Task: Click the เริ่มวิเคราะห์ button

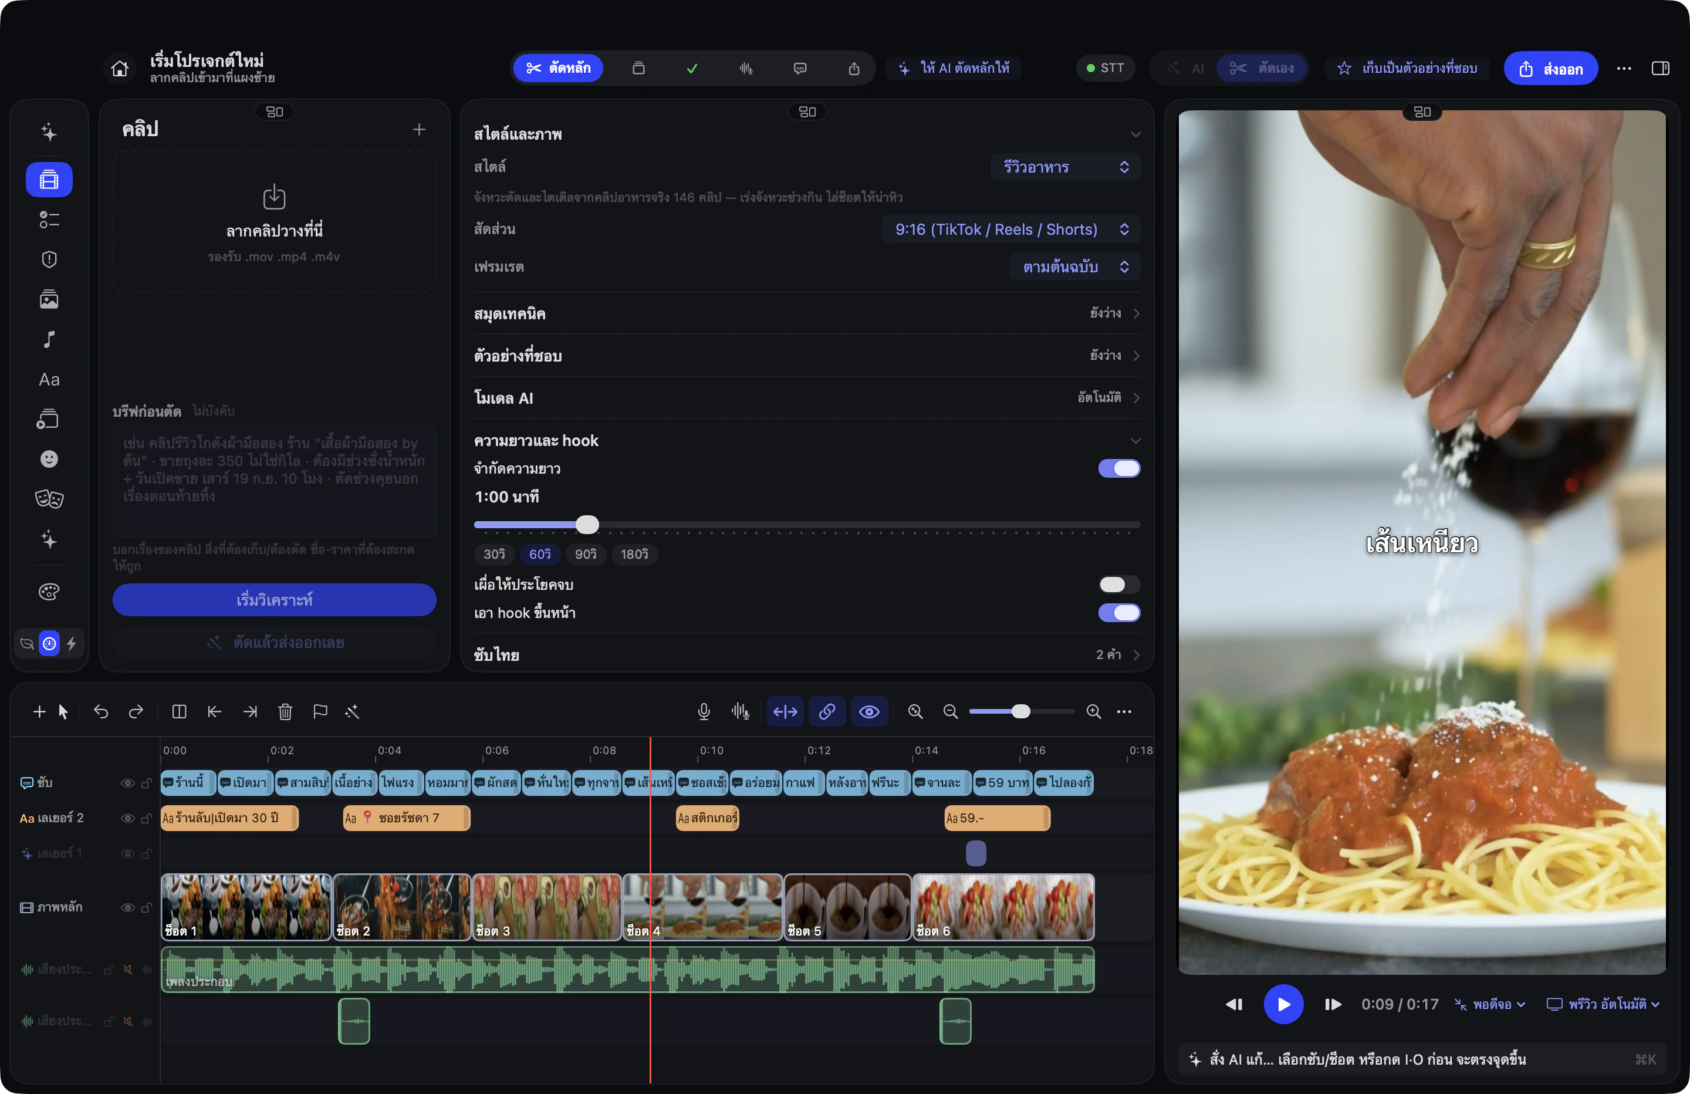Action: click(274, 600)
